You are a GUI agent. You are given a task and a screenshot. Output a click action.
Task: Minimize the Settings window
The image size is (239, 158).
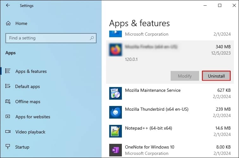point(205,5)
